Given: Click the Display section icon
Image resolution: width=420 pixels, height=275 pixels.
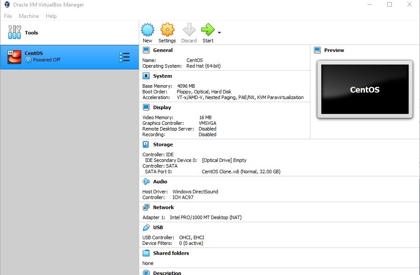Looking at the screenshot, I should pyautogui.click(x=146, y=107).
